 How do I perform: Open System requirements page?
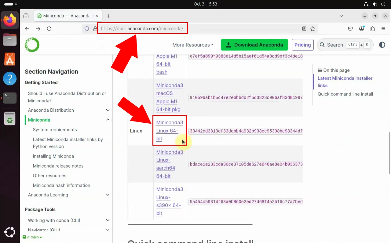[55, 130]
